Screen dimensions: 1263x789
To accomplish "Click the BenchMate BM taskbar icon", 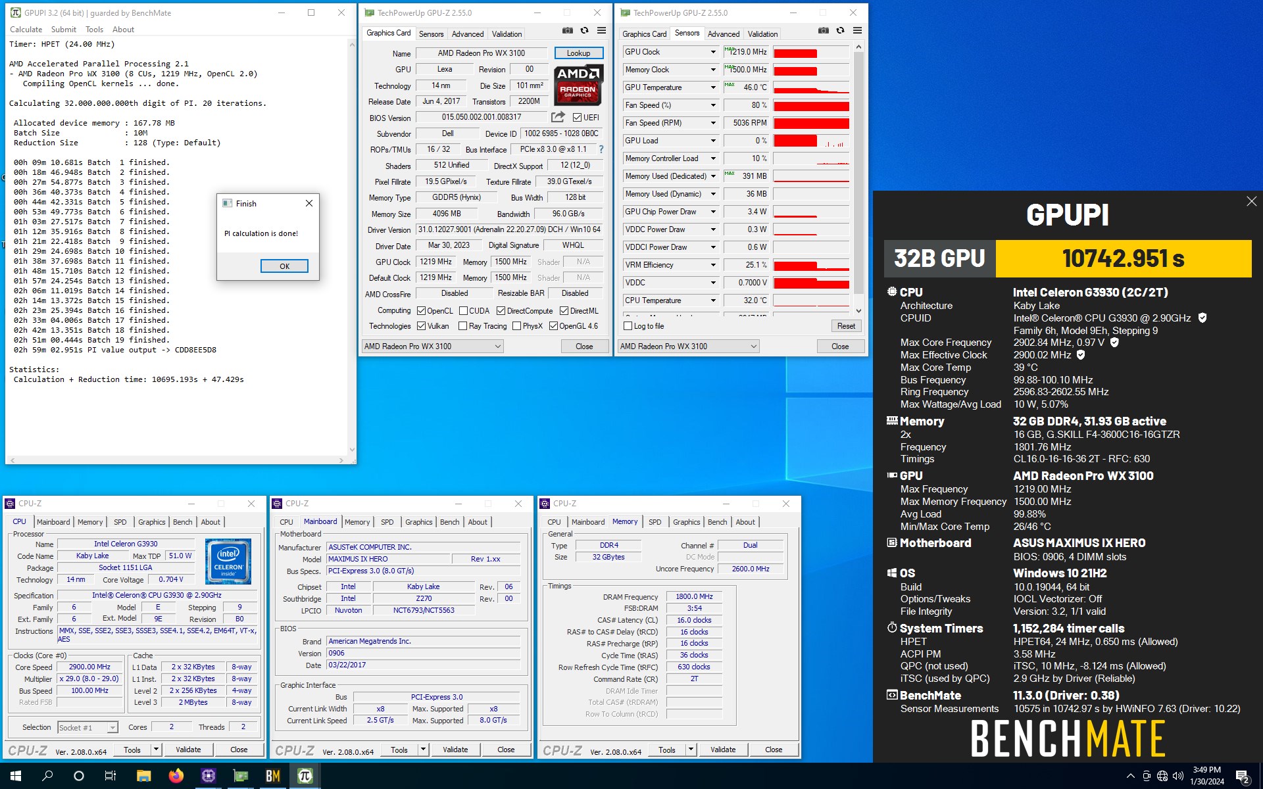I will [x=272, y=776].
